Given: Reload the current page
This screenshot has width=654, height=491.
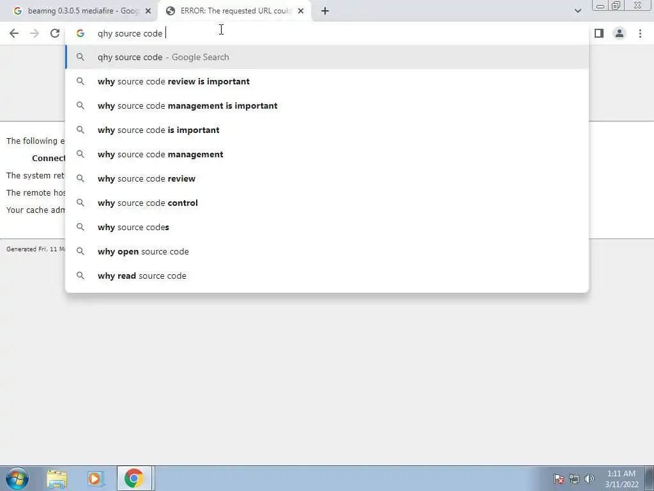Looking at the screenshot, I should [55, 33].
